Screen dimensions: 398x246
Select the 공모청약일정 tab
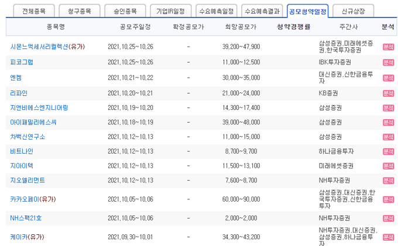308,12
